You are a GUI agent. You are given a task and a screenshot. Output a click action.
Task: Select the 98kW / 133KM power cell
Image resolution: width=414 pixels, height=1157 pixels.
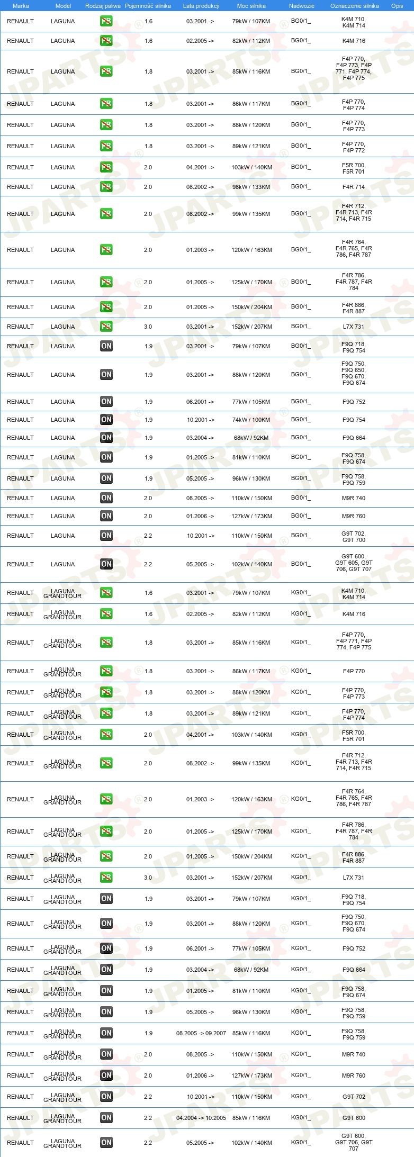pos(251,187)
